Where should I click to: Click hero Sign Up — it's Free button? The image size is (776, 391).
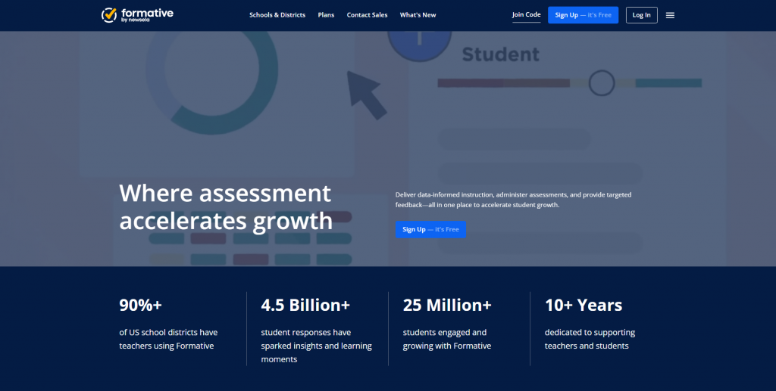430,229
